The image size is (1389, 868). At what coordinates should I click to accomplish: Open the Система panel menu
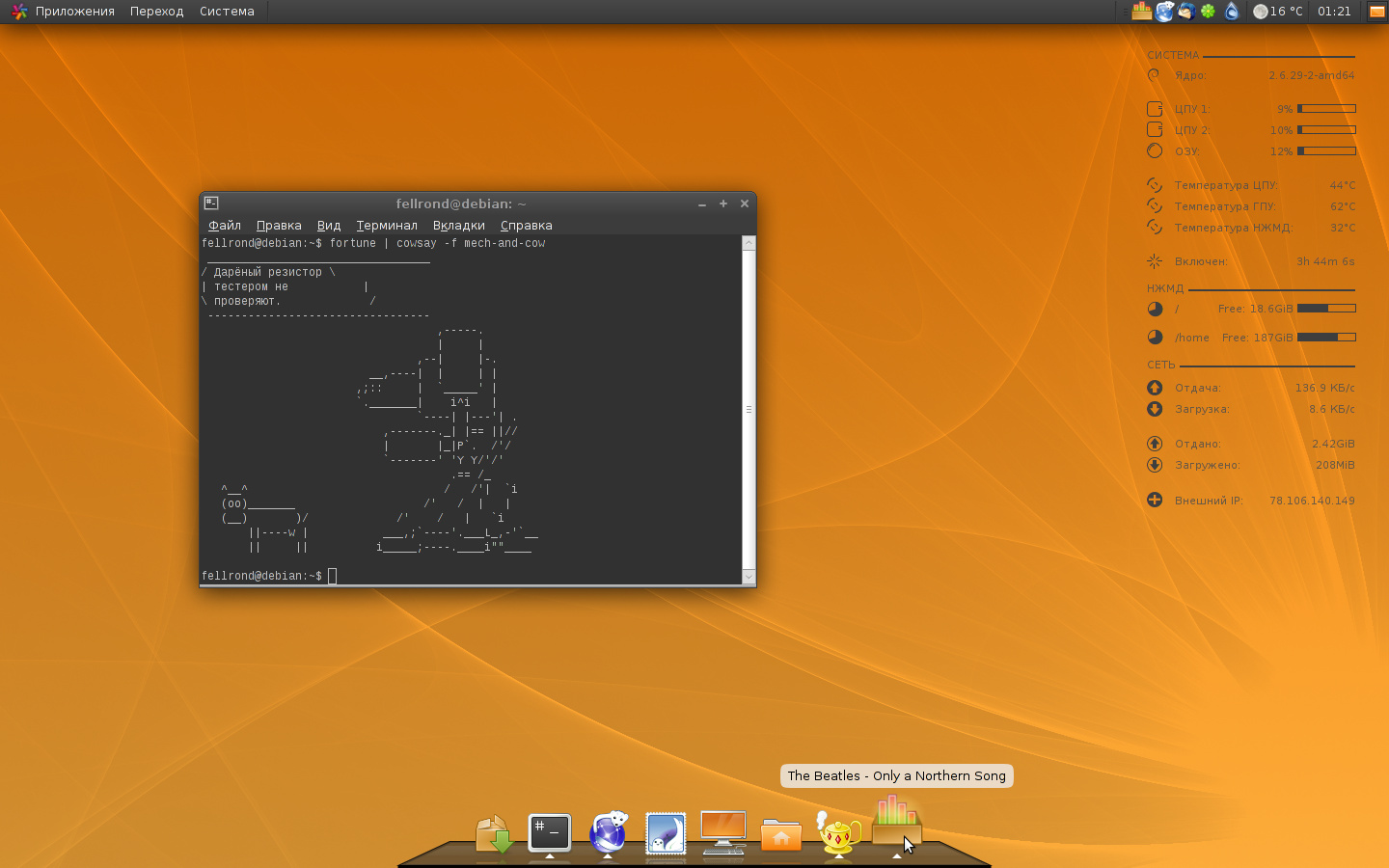(x=227, y=12)
